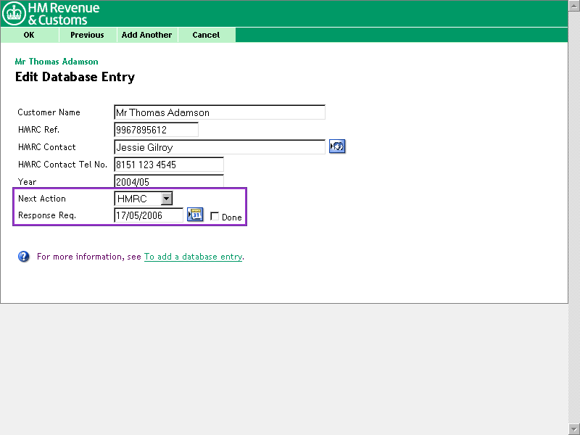The image size is (580, 435).
Task: Tick the Done checkbox
Action: tap(215, 216)
